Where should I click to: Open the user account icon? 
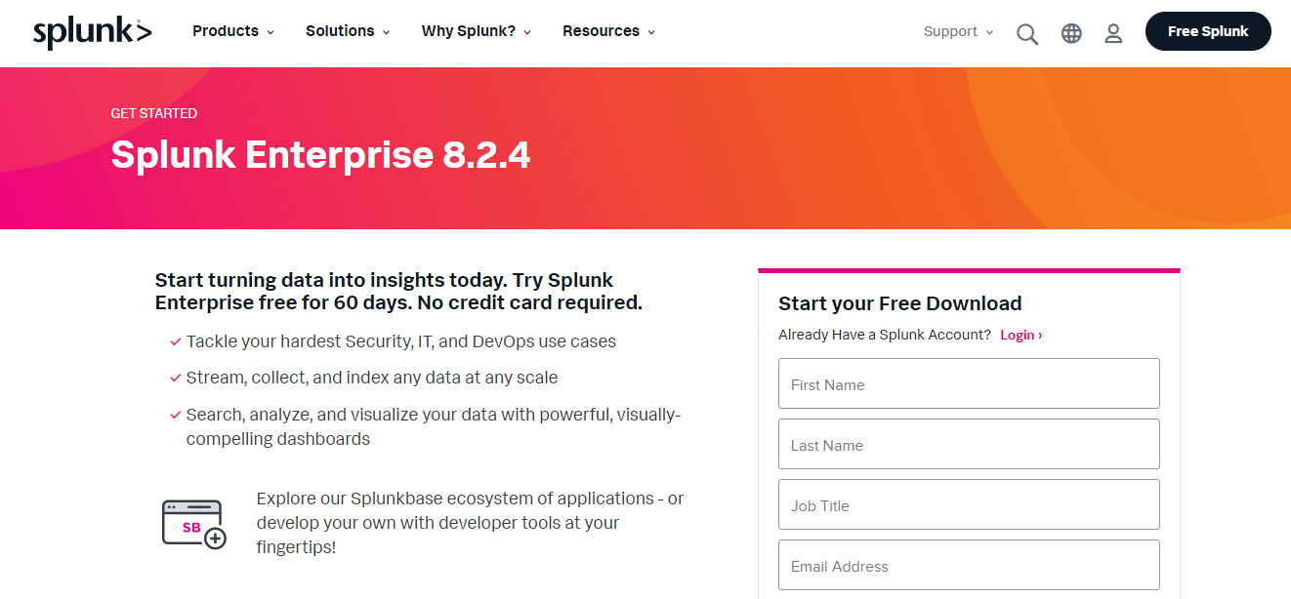(1113, 33)
